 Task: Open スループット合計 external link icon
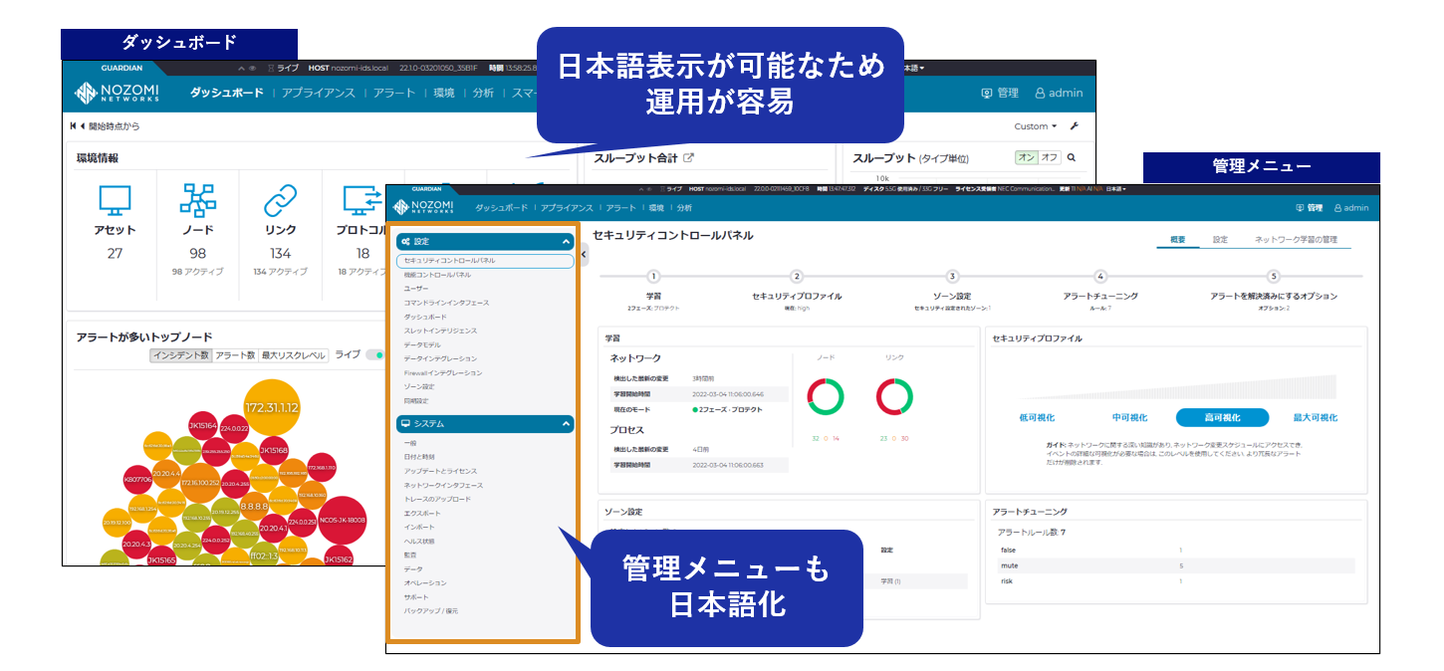pyautogui.click(x=687, y=158)
